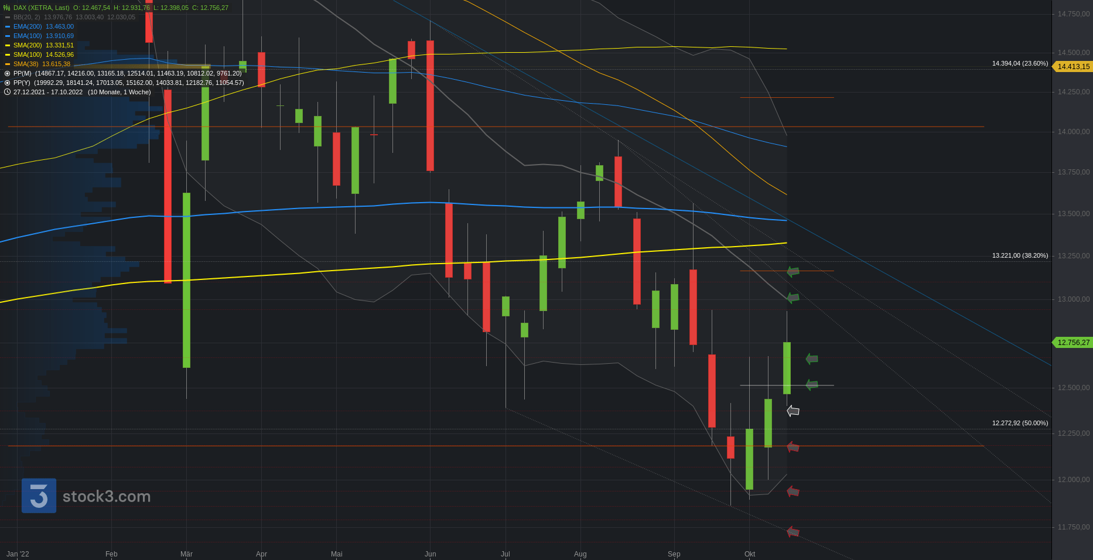
Task: Open the DAX (XETRA, Last) instrument settings
Action: click(41, 8)
